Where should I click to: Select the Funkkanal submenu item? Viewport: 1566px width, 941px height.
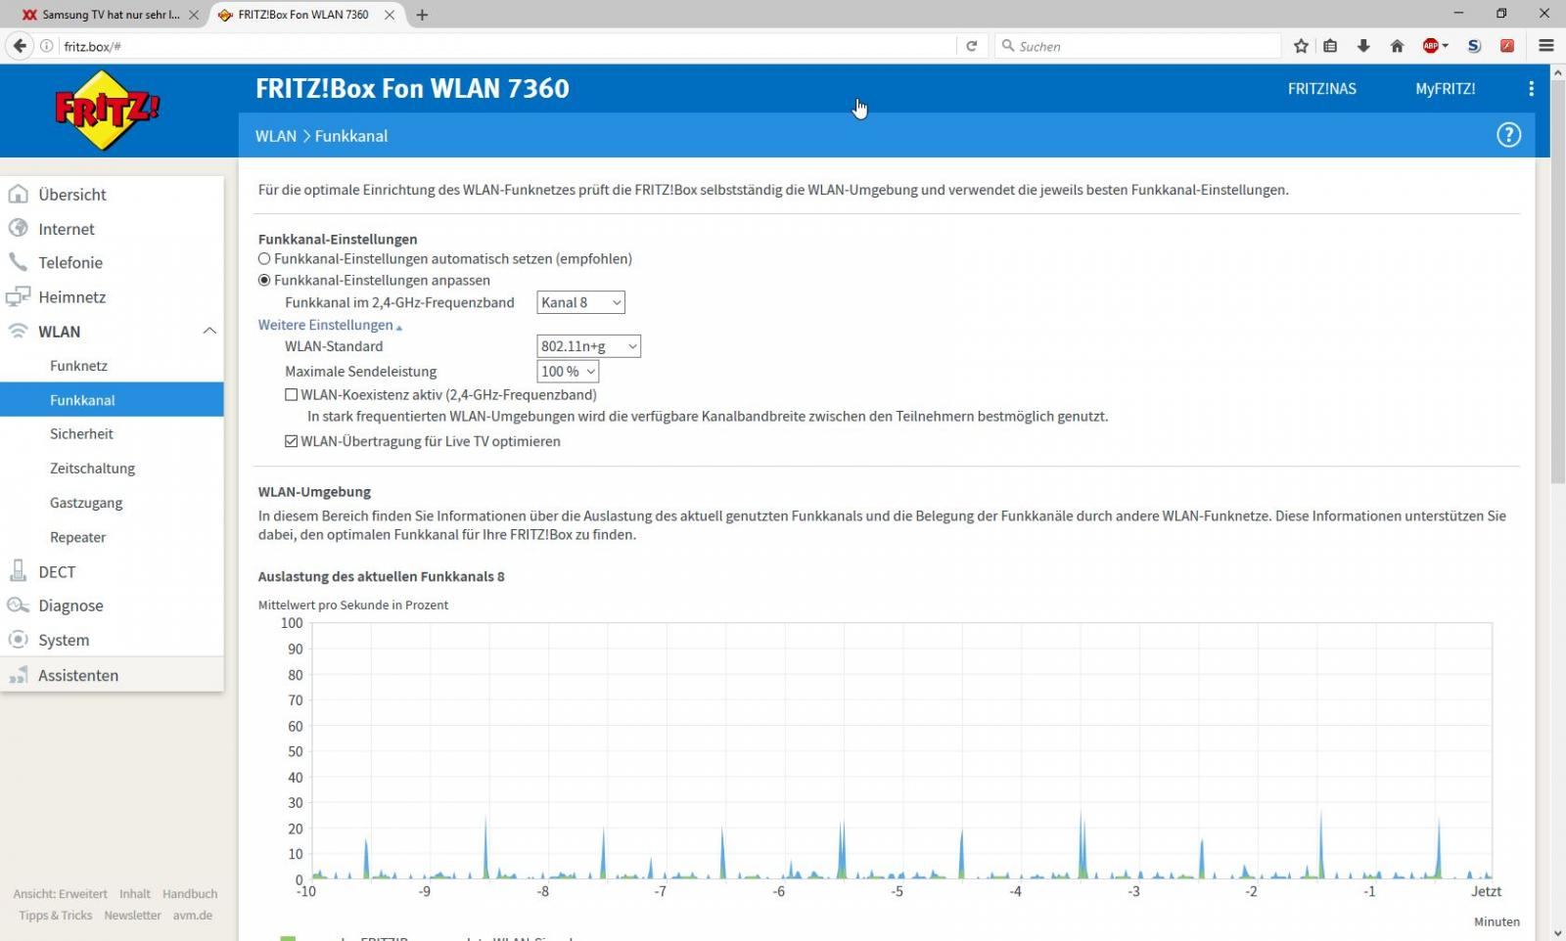tap(112, 400)
